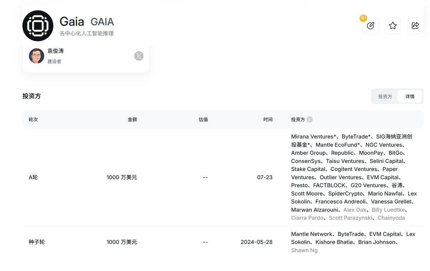Click the Chainyoda investor link
The image size is (430, 271).
point(391,218)
